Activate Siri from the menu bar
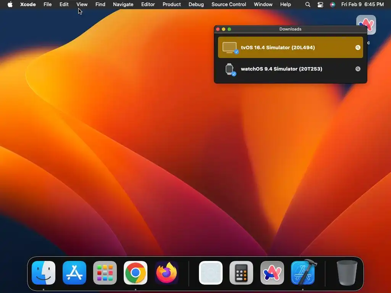The image size is (391, 293). coord(333,5)
